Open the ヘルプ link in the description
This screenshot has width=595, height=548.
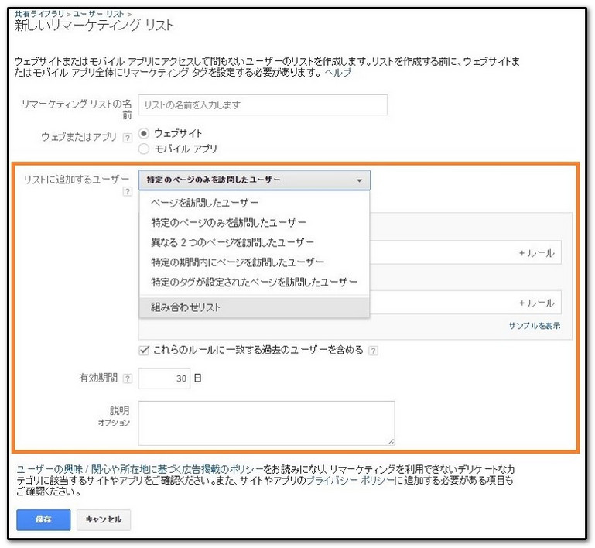[x=337, y=73]
